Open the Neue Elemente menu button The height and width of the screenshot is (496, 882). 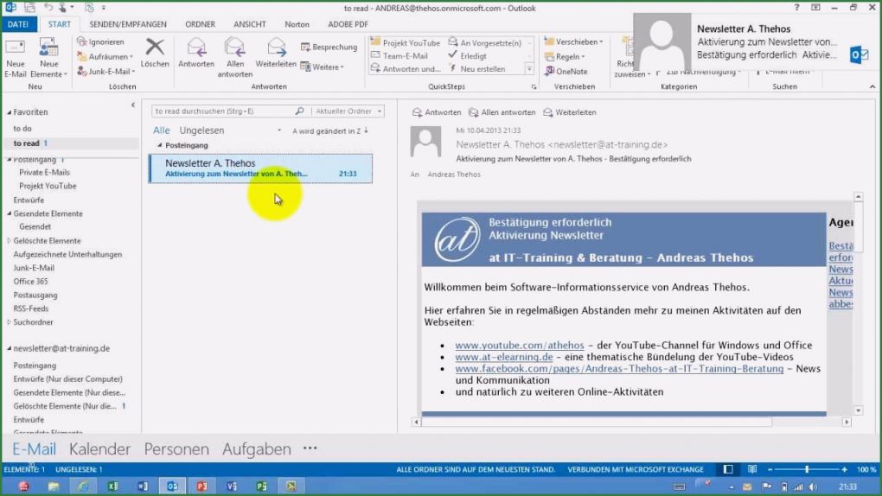point(48,59)
